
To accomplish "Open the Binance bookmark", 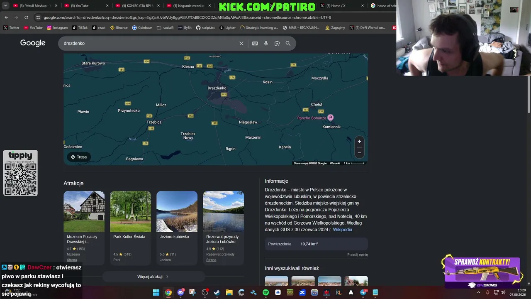I will click(x=119, y=28).
